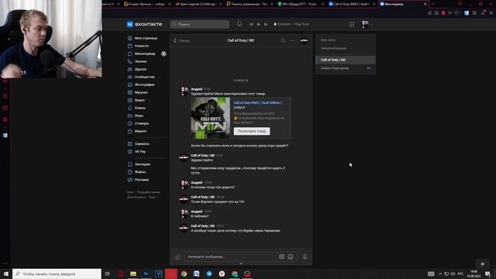Open the chat actions three-dots menu
This screenshot has height=279, width=496.
pos(292,40)
